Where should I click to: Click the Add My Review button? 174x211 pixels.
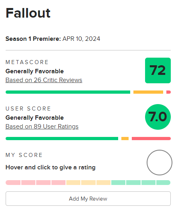click(x=88, y=199)
